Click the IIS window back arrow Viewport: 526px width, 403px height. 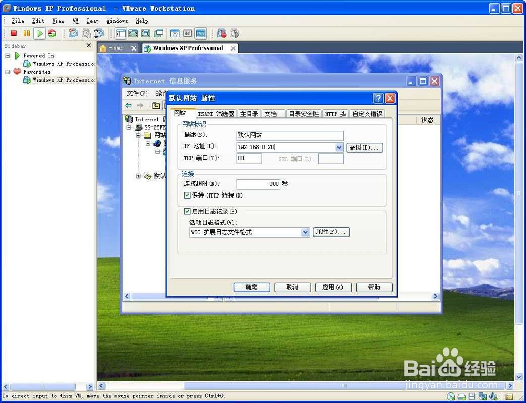[128, 105]
